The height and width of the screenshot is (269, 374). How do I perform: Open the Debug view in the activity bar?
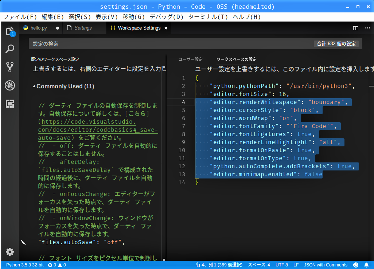(10, 85)
